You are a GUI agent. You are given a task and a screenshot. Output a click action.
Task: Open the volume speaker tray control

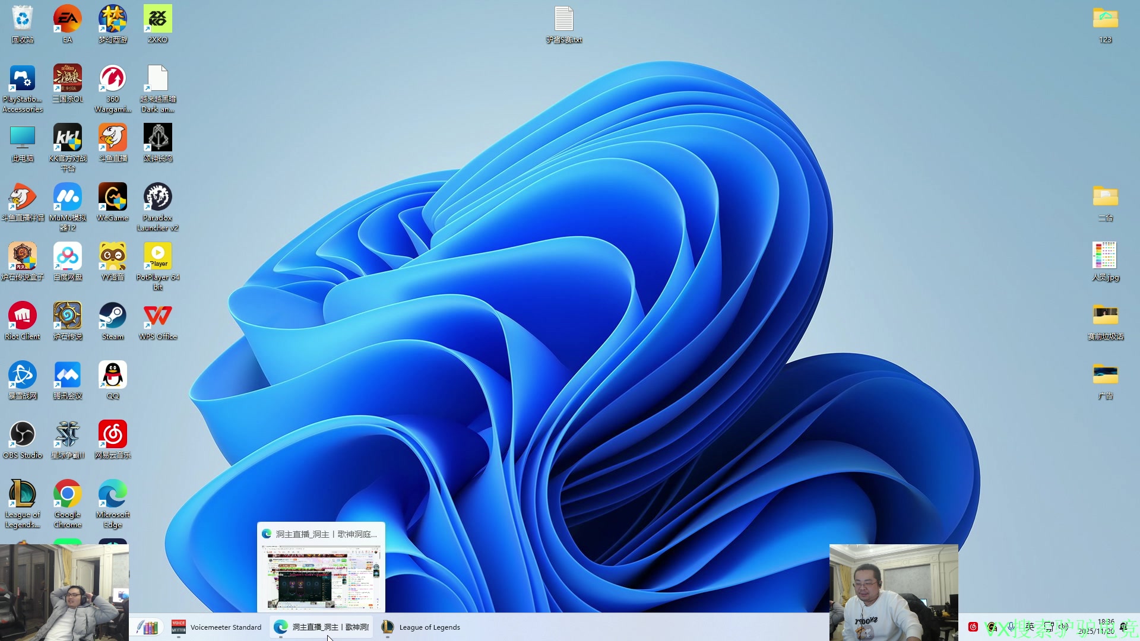tap(1063, 626)
